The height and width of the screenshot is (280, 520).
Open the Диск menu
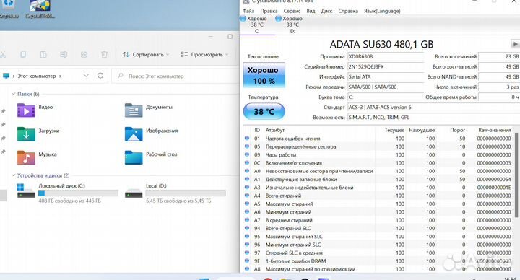coord(326,11)
